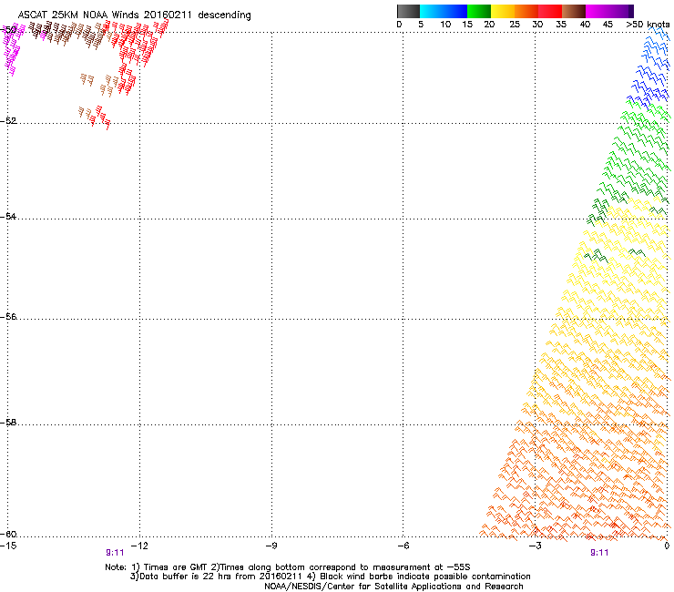
Task: Click the ">50 knots" legend label
Action: (x=648, y=25)
